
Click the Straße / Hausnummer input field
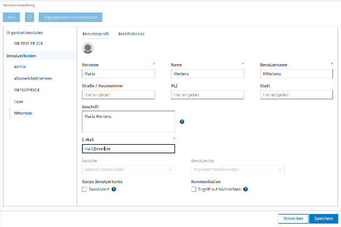(x=119, y=95)
